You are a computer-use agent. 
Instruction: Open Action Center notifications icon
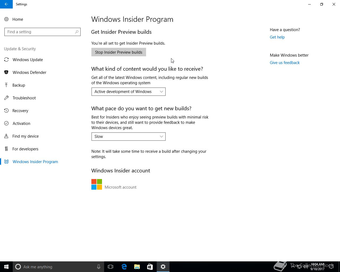[331, 267]
